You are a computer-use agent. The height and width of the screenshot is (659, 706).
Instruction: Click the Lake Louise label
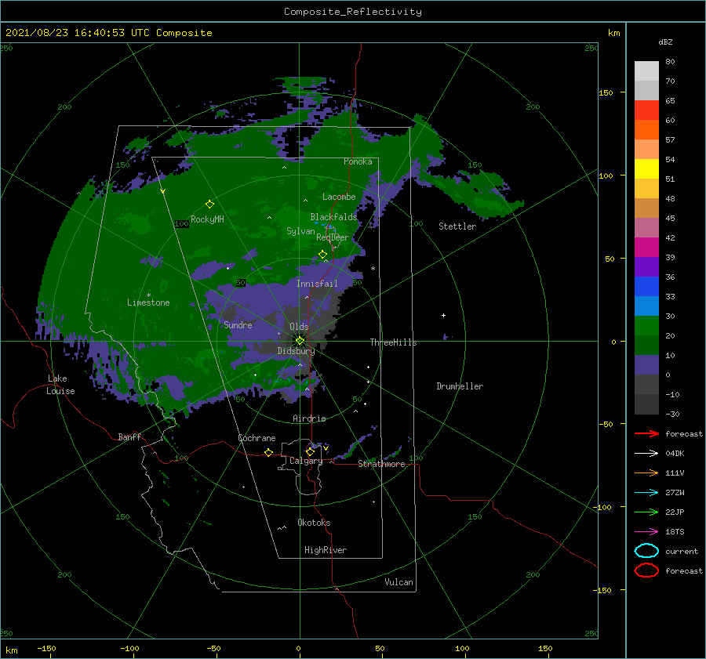pyautogui.click(x=60, y=385)
